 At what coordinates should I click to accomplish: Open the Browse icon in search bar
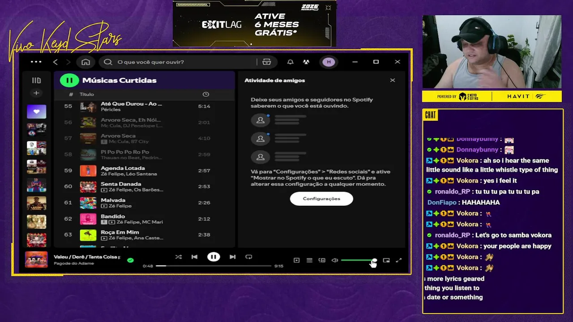(267, 62)
